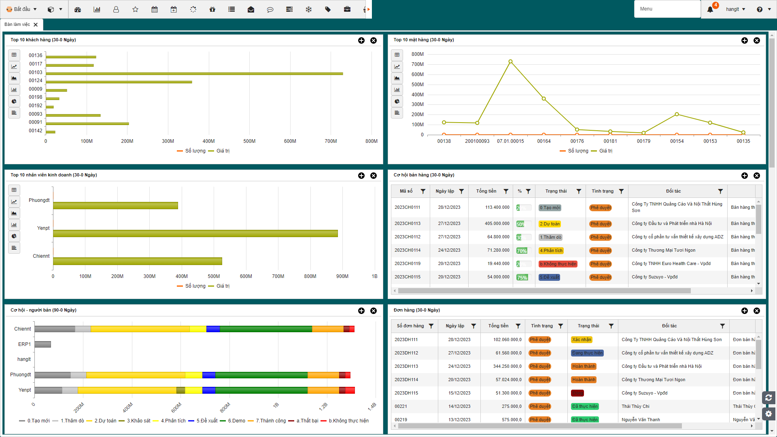Screen dimensions: 777x437
Task: Open the notifications bell
Action: 710,9
